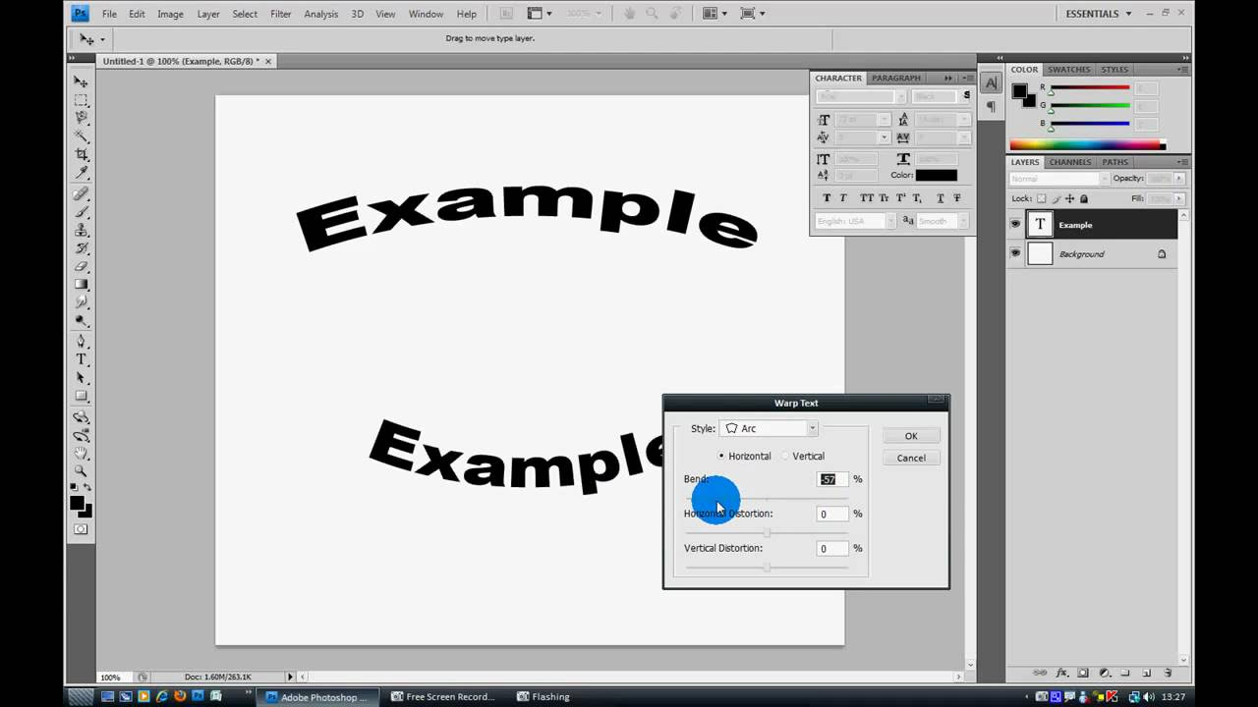Image resolution: width=1258 pixels, height=707 pixels.
Task: Open the Warp Text Style dropdown
Action: tap(769, 428)
